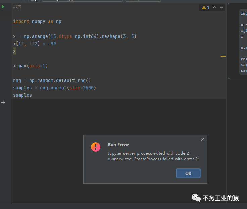Click the 'Run Error' dialog title
Viewport: 247px width, 209px height.
(118, 145)
